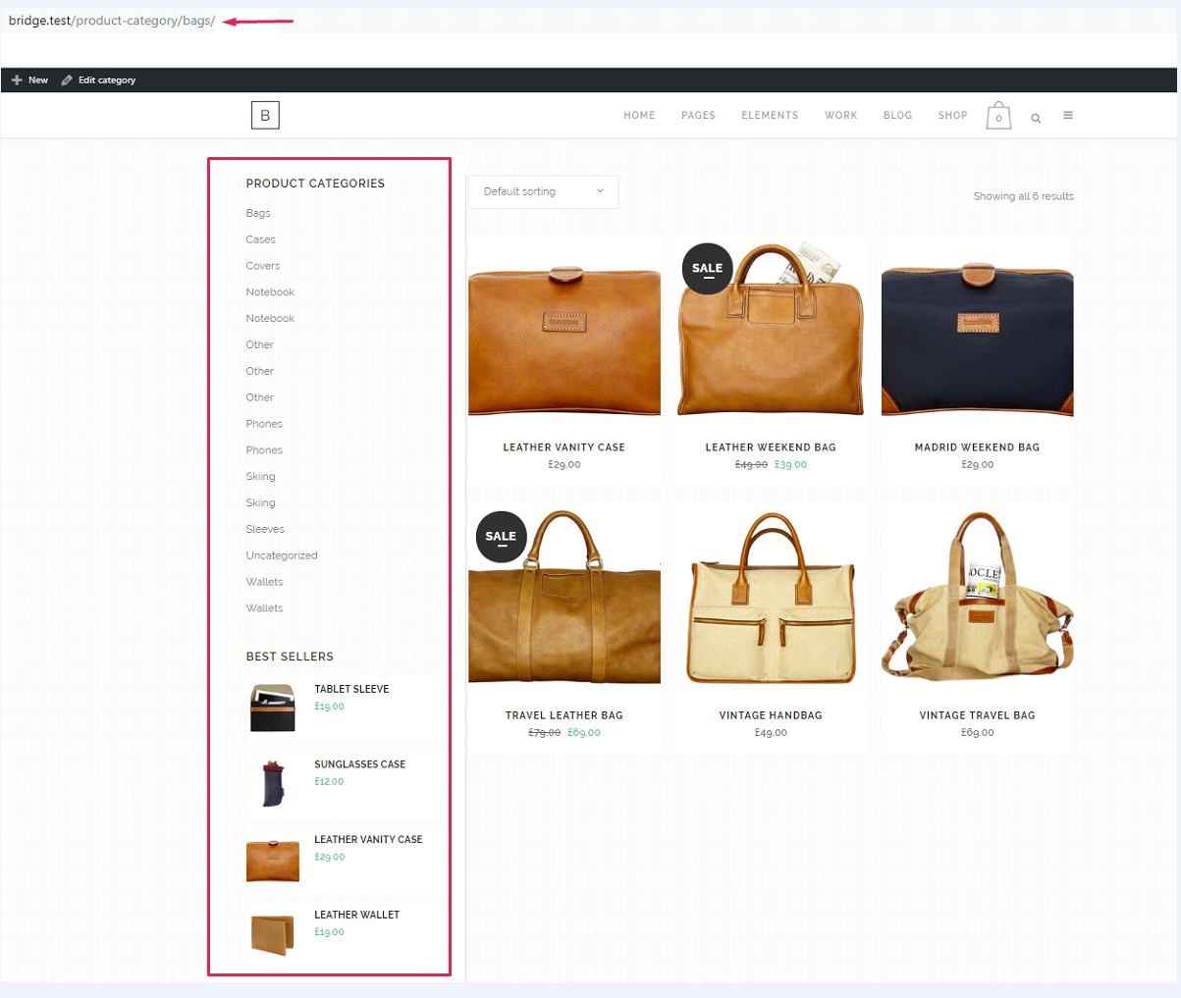Open Leather Wallet best seller thumbnail
The image size is (1181, 998).
(273, 934)
